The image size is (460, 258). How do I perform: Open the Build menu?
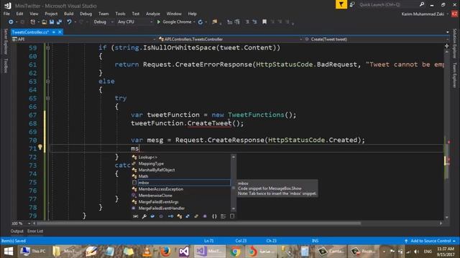tap(69, 14)
